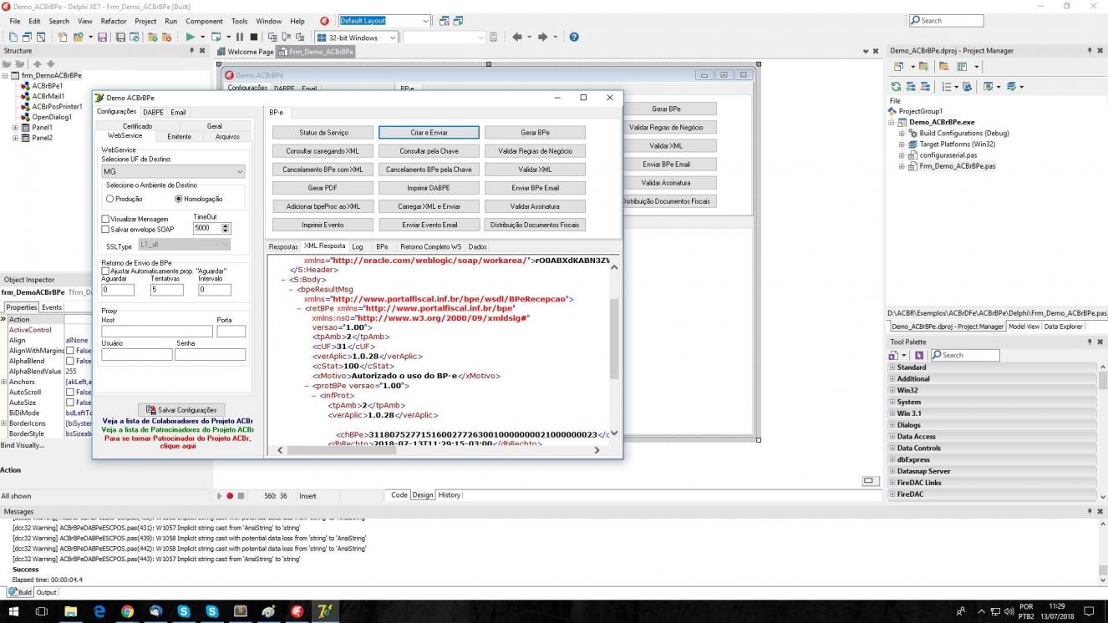Click Save Desktop layout icon
Image resolution: width=1108 pixels, height=623 pixels.
(444, 21)
